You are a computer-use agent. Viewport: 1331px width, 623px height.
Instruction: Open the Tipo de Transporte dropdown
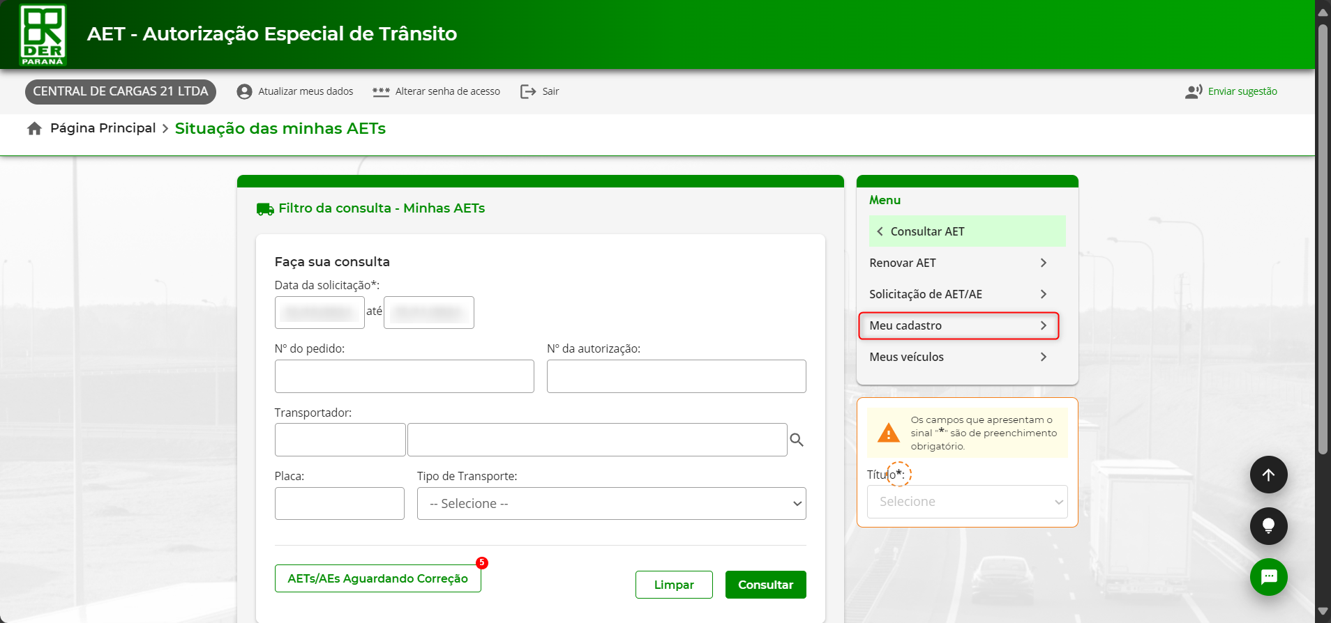tap(611, 503)
